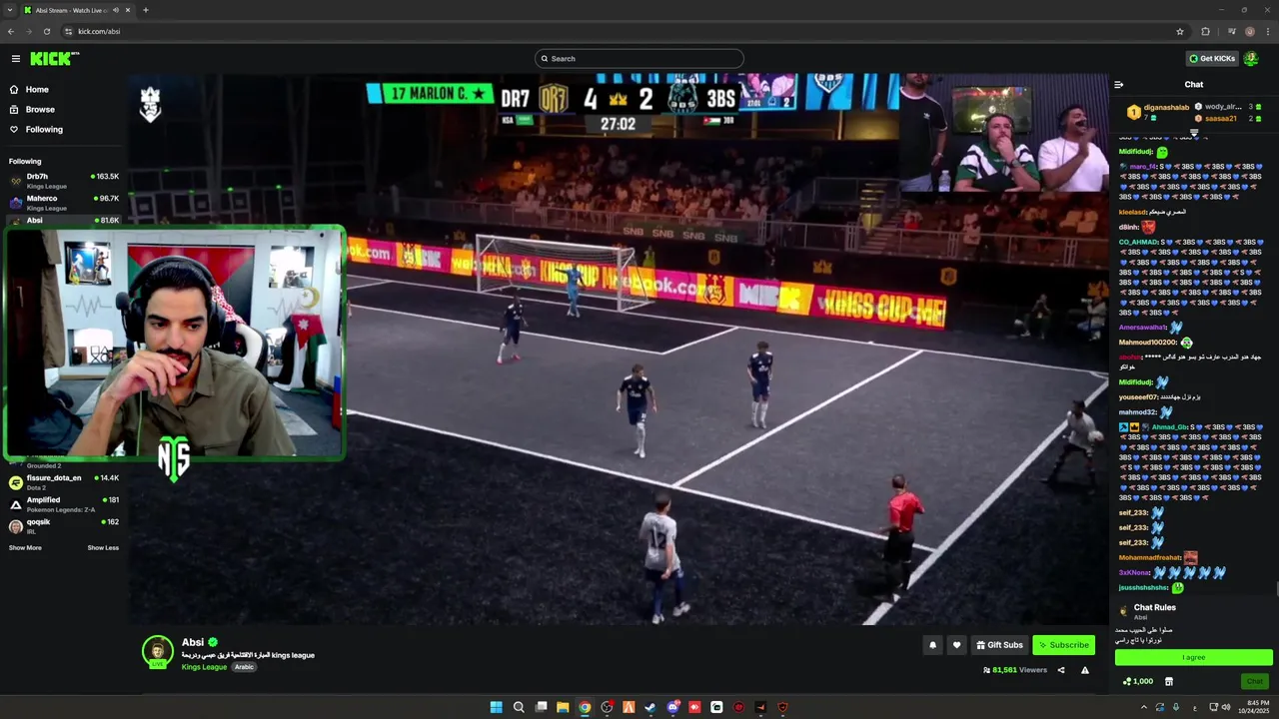
Task: Share the stream via share icon
Action: [x=1061, y=670]
